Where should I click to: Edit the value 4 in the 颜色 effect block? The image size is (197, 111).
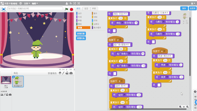tap(136, 23)
